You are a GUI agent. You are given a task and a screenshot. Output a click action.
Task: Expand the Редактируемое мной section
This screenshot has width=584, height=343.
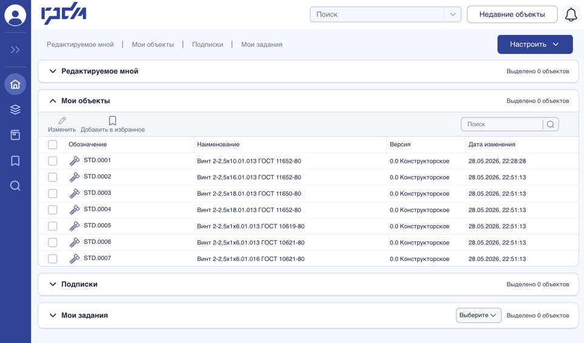[53, 71]
